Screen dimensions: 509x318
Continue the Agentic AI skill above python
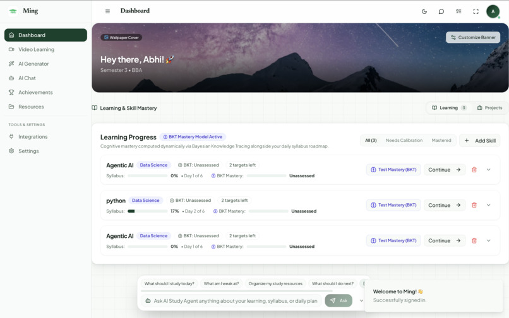click(445, 170)
